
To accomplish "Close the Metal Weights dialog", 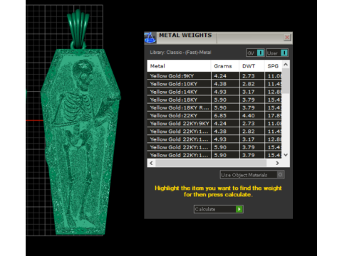I will pyautogui.click(x=287, y=38).
